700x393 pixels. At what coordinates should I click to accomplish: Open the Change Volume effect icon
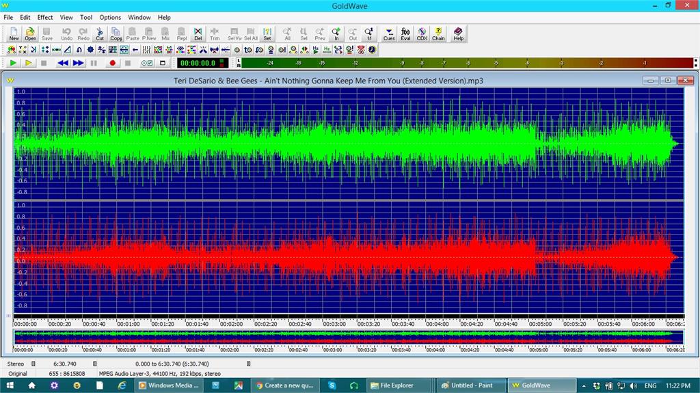(x=237, y=50)
